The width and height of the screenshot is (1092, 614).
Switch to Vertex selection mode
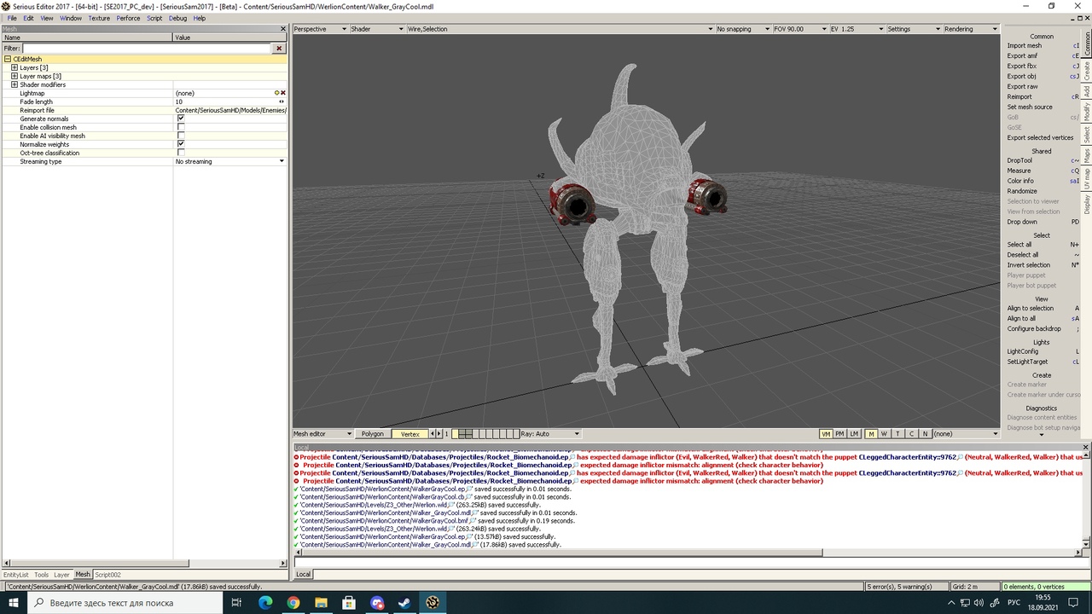tap(410, 434)
